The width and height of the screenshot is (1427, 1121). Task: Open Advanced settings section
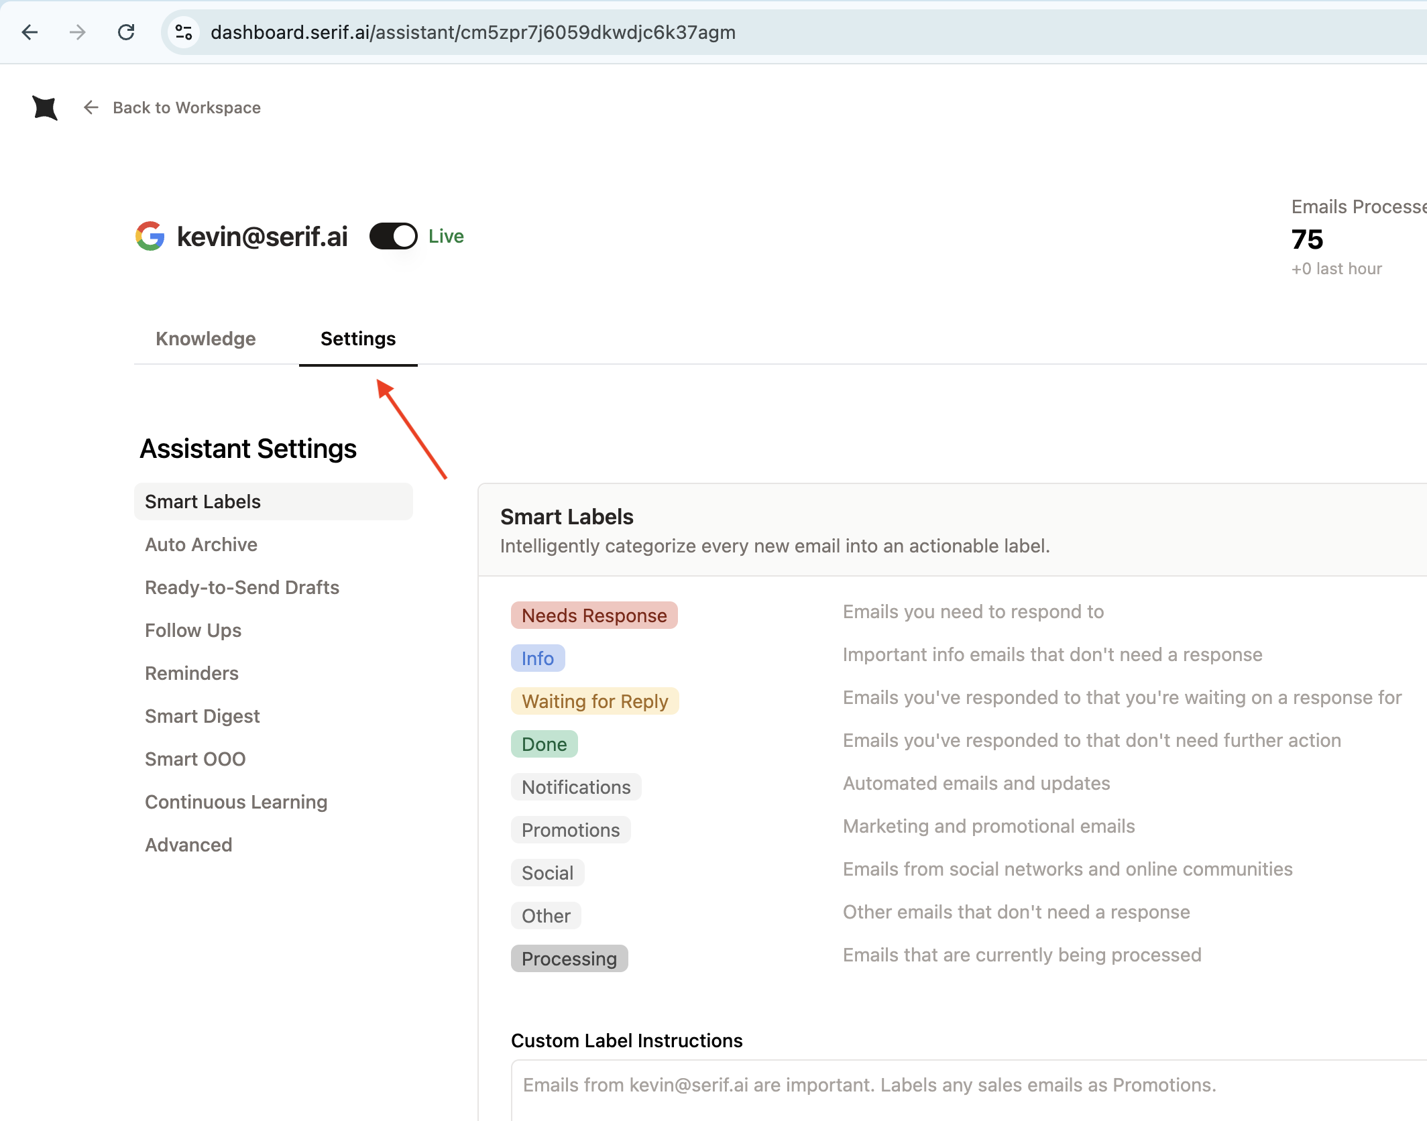[188, 845]
